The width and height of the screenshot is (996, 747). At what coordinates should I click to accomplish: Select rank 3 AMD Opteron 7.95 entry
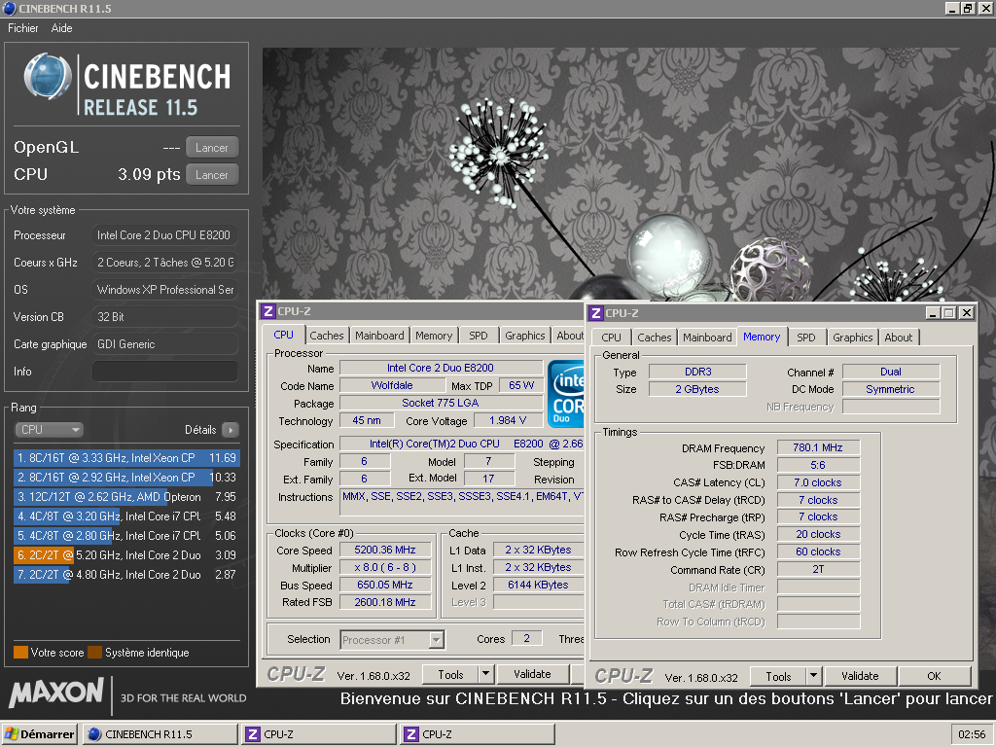click(126, 497)
